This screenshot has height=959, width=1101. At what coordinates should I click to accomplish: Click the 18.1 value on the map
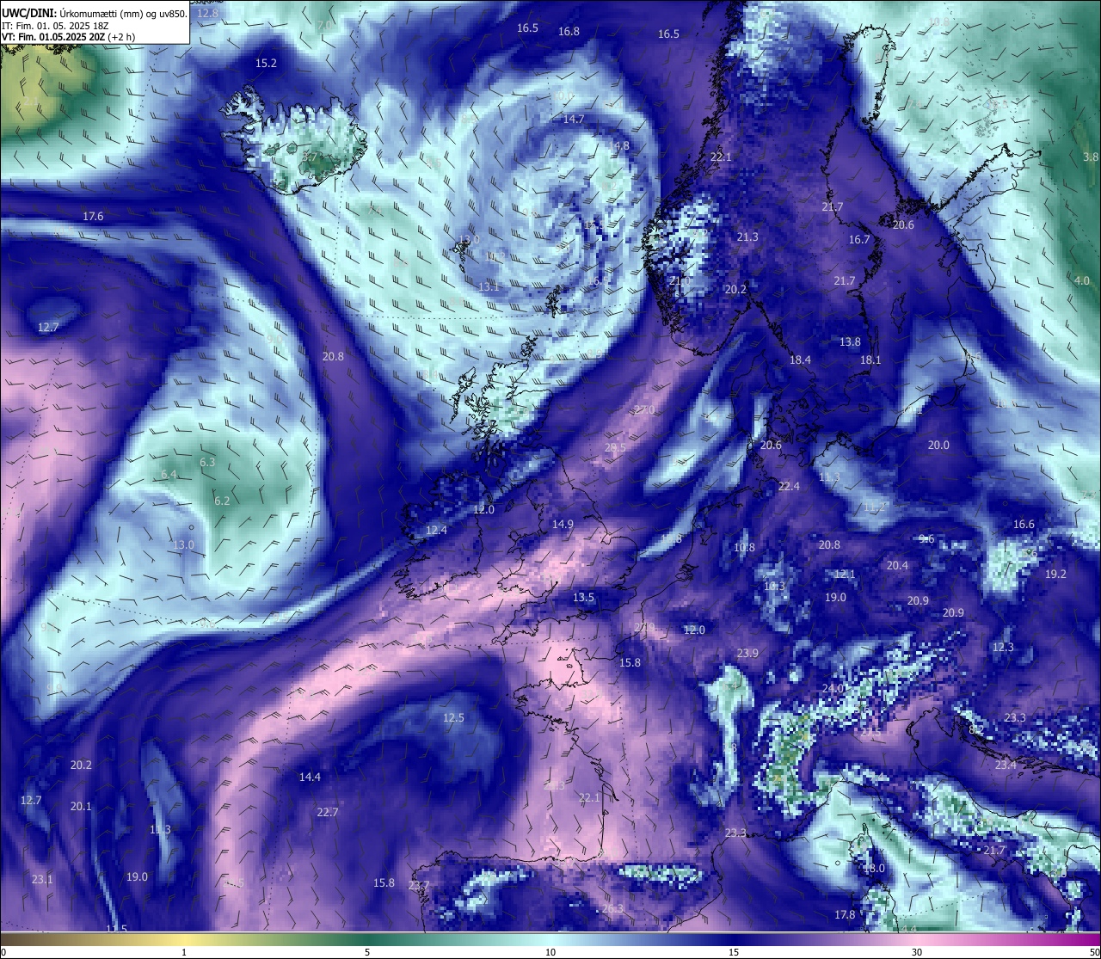[870, 360]
